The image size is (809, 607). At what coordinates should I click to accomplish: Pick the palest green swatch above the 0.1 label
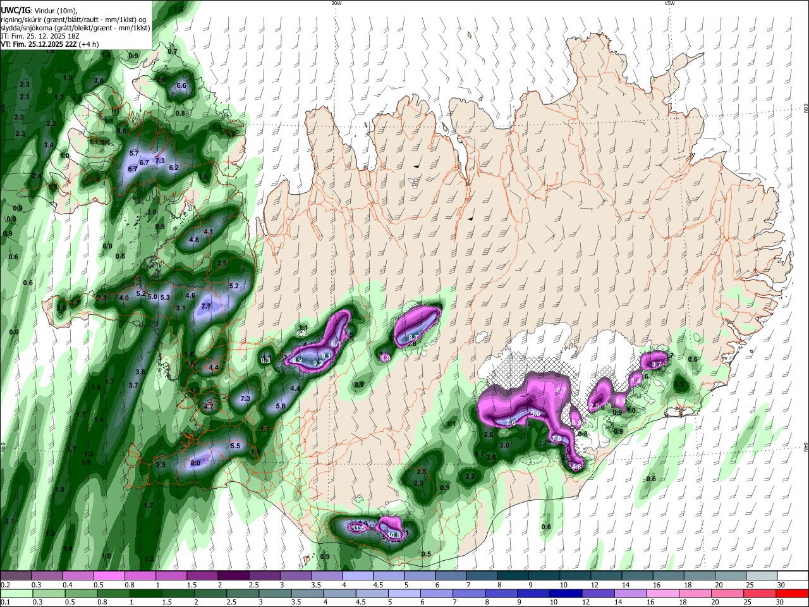[17, 594]
